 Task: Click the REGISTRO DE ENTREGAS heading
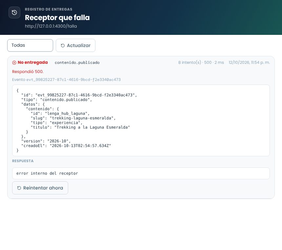[x=49, y=9]
